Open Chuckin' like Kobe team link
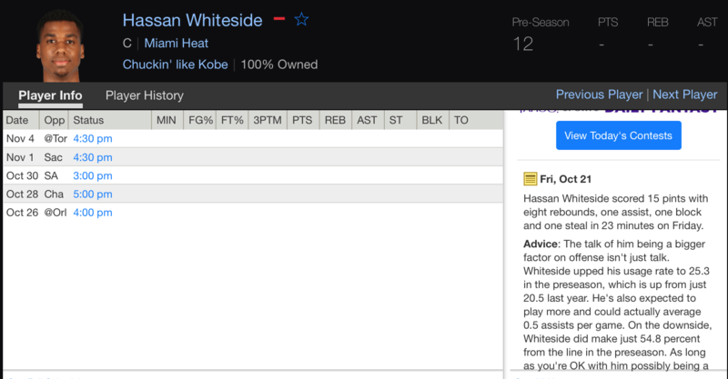 (175, 65)
